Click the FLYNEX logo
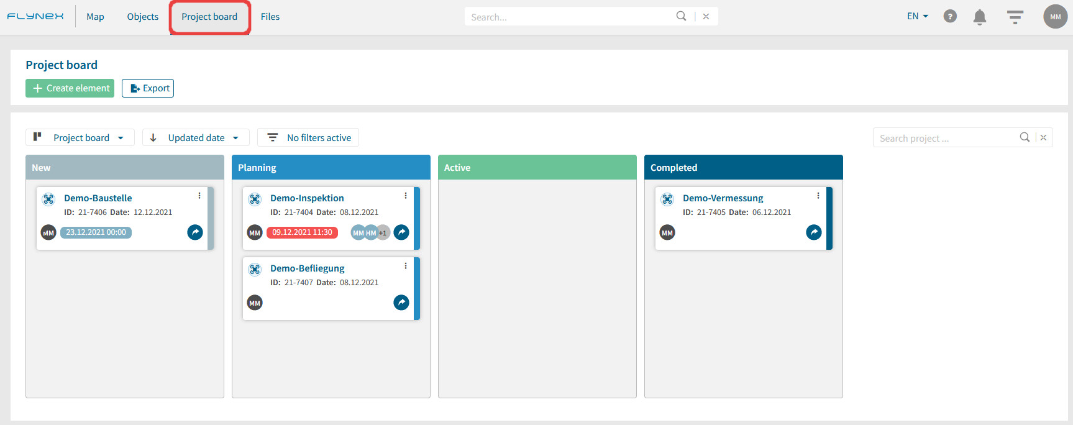The height and width of the screenshot is (425, 1073). (35, 16)
